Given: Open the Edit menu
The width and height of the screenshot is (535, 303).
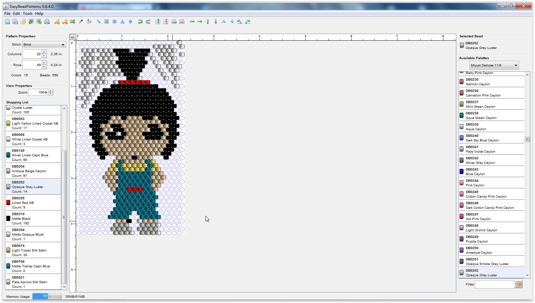Looking at the screenshot, I should (x=16, y=14).
